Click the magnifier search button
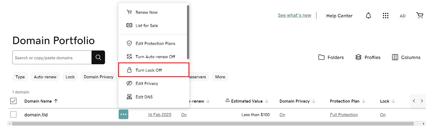Viewport: 432px width, 131px height. click(98, 57)
